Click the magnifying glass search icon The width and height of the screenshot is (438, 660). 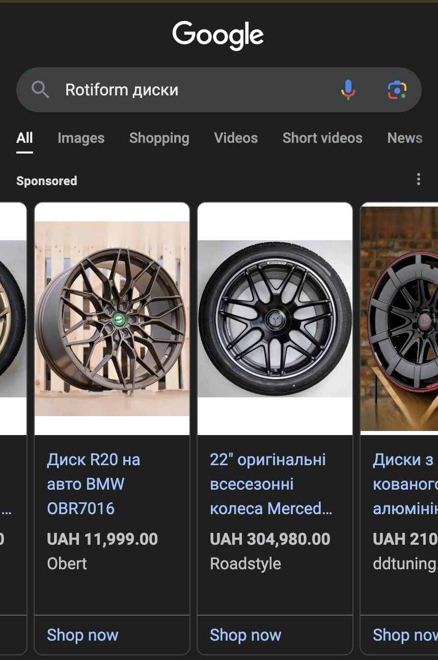(x=40, y=90)
